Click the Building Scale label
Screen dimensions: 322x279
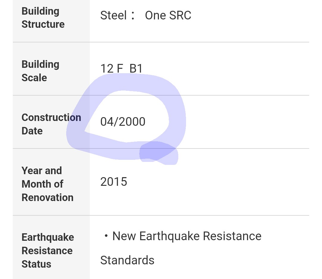(x=41, y=71)
